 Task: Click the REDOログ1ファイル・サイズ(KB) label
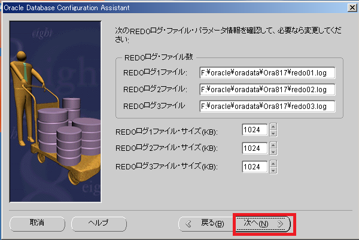coord(166,132)
